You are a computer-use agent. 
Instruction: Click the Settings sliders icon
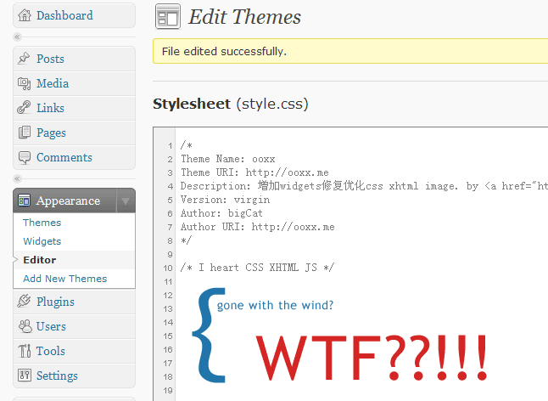tap(25, 376)
